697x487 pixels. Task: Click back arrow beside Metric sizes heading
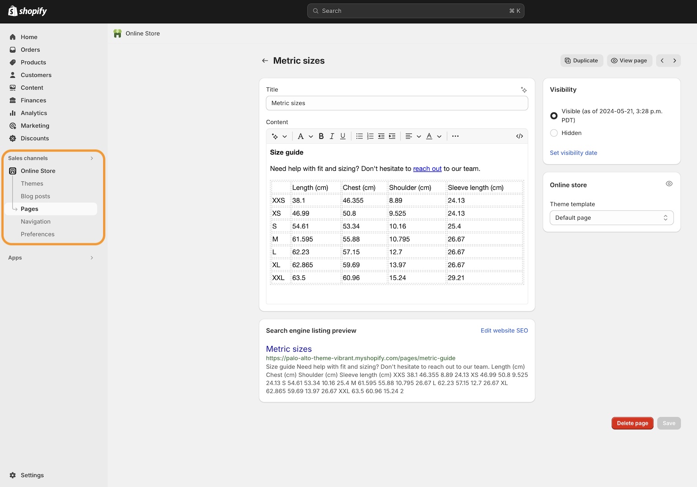click(265, 61)
